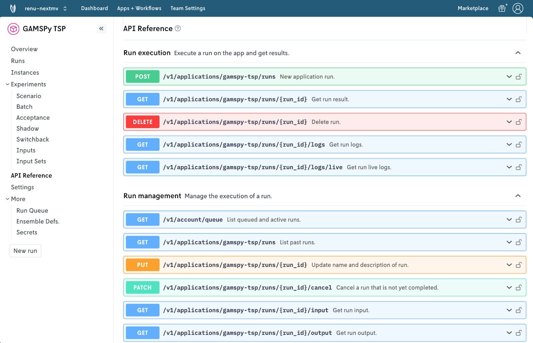Expand the Get run logs endpoint chevron
The width and height of the screenshot is (533, 343).
pyautogui.click(x=509, y=145)
